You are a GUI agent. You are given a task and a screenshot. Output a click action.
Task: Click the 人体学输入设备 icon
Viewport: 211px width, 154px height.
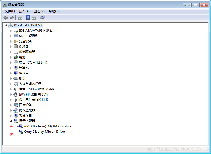pos(16,84)
